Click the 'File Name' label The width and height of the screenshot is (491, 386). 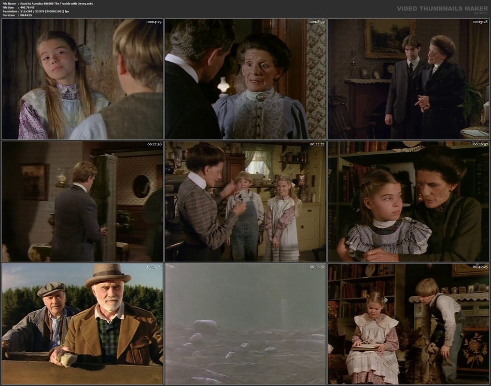pos(9,4)
